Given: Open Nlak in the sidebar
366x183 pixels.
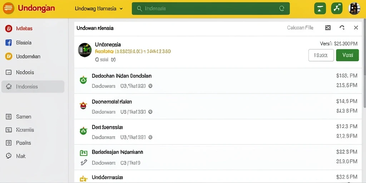Looking at the screenshot, I should [x=21, y=156].
